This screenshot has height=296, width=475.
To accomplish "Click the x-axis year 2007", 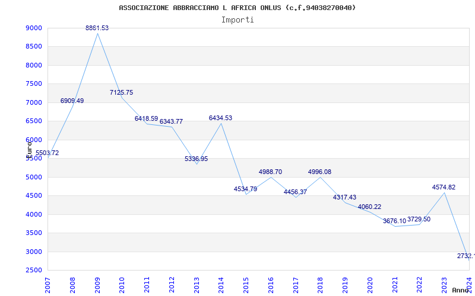I will [47, 285].
